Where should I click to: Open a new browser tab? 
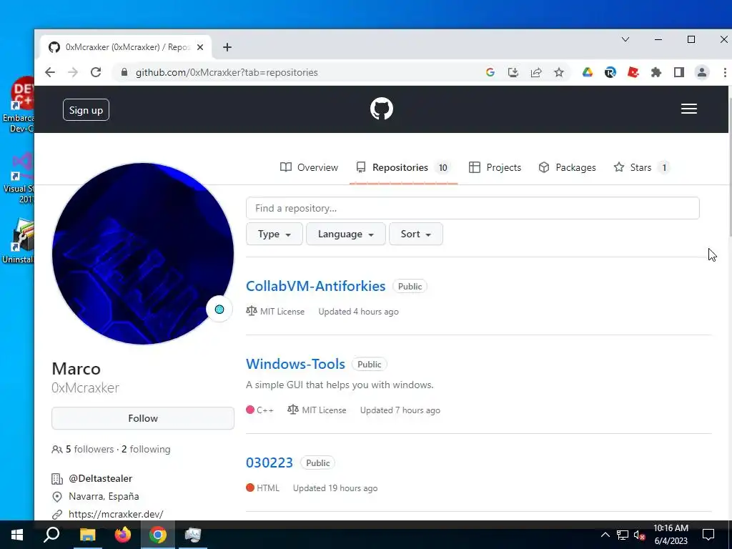point(227,47)
